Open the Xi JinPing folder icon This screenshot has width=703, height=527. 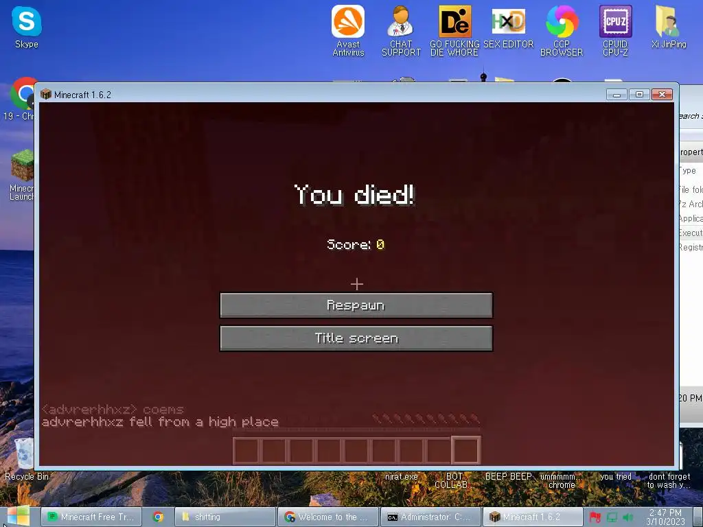(x=669, y=27)
